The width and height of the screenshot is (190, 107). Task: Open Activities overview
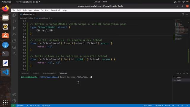[x=6, y=2]
